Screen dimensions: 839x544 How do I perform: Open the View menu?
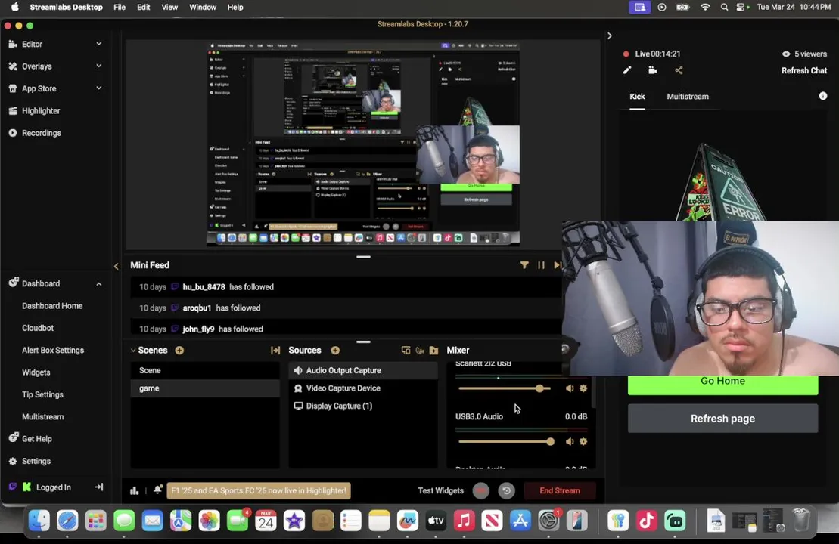click(169, 7)
